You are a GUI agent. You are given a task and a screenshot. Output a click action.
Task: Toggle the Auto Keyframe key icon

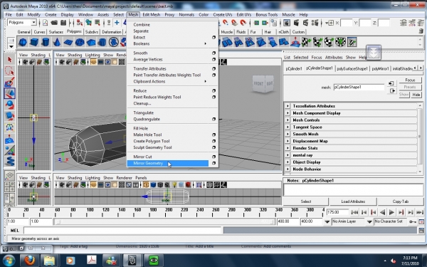click(x=413, y=221)
